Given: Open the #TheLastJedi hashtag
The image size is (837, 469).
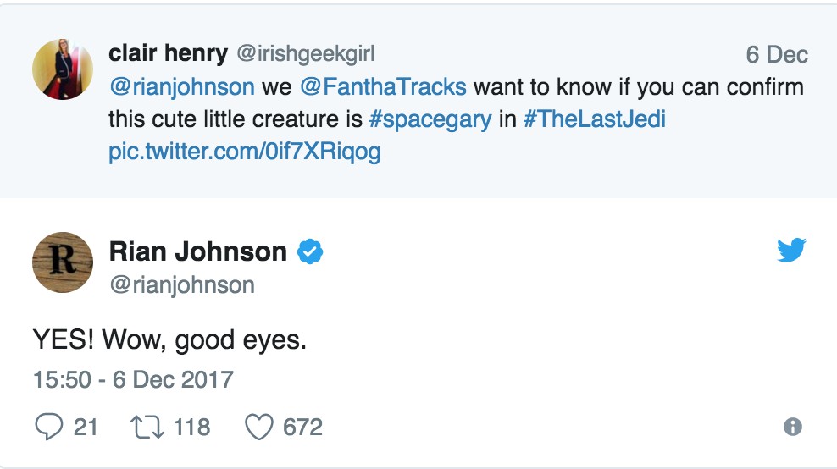Looking at the screenshot, I should click(594, 119).
